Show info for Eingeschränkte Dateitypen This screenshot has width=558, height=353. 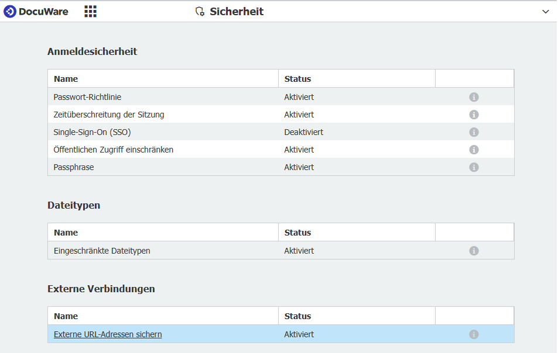point(474,251)
